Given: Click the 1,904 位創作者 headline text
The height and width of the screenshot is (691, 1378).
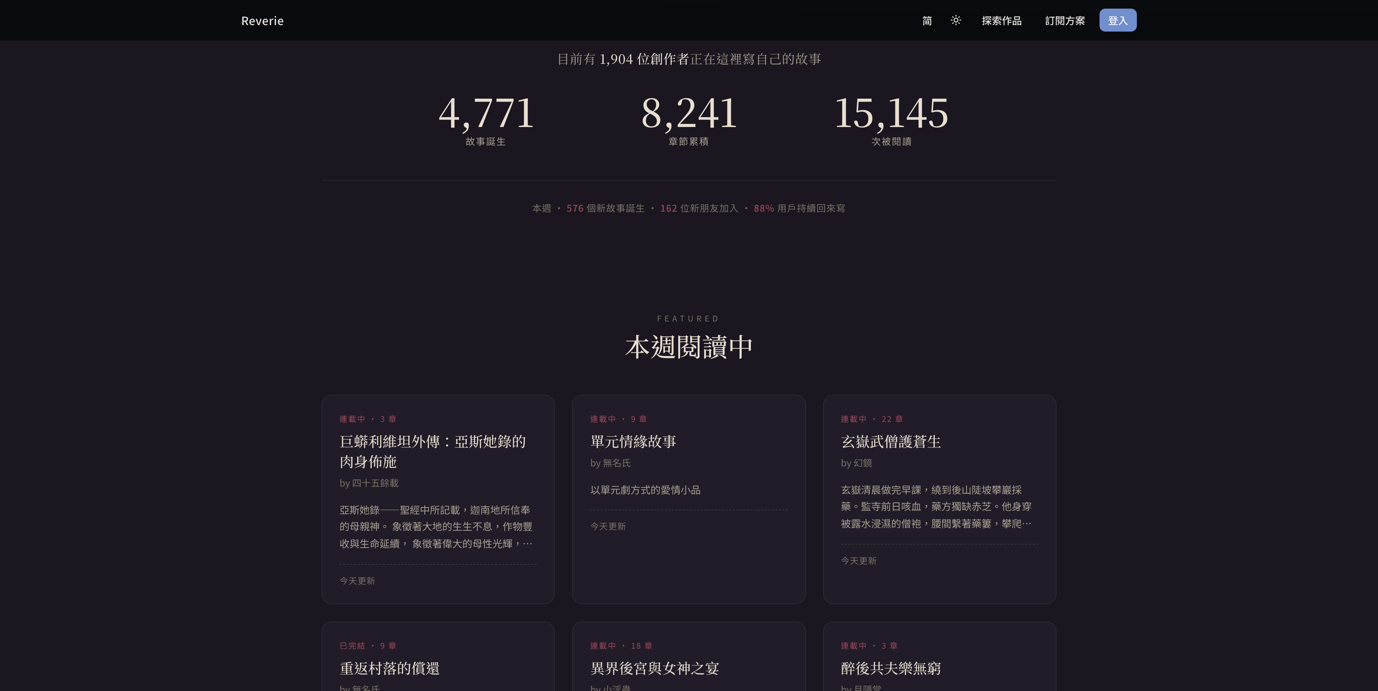Looking at the screenshot, I should [x=644, y=59].
